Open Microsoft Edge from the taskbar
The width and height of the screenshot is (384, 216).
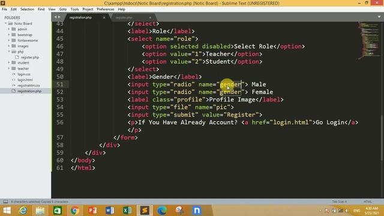pyautogui.click(x=162, y=211)
